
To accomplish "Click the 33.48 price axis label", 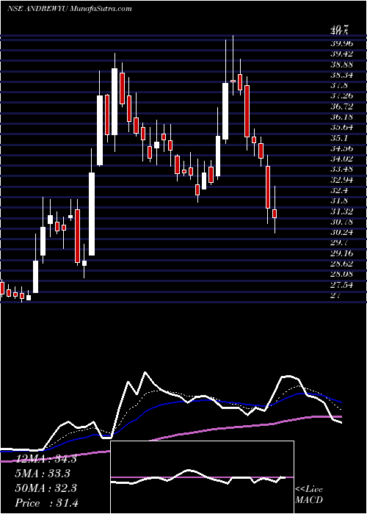I will click(342, 170).
